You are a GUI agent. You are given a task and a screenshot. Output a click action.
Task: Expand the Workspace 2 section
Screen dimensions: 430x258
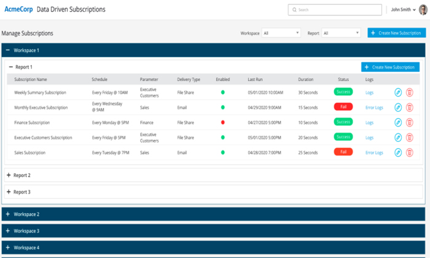7,214
